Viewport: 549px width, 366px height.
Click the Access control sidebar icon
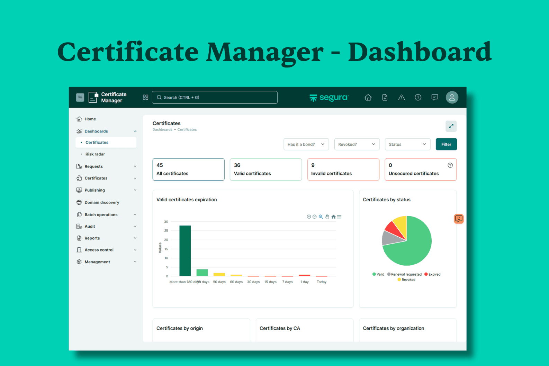[x=79, y=250]
